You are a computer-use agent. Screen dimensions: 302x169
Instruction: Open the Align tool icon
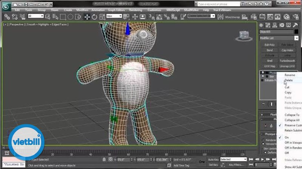click(245, 17)
